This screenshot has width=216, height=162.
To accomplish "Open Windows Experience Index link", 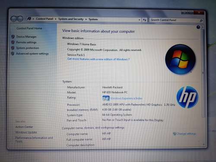I will coord(126,98).
